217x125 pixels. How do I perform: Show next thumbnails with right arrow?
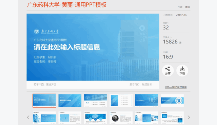pyautogui.click(x=189, y=118)
